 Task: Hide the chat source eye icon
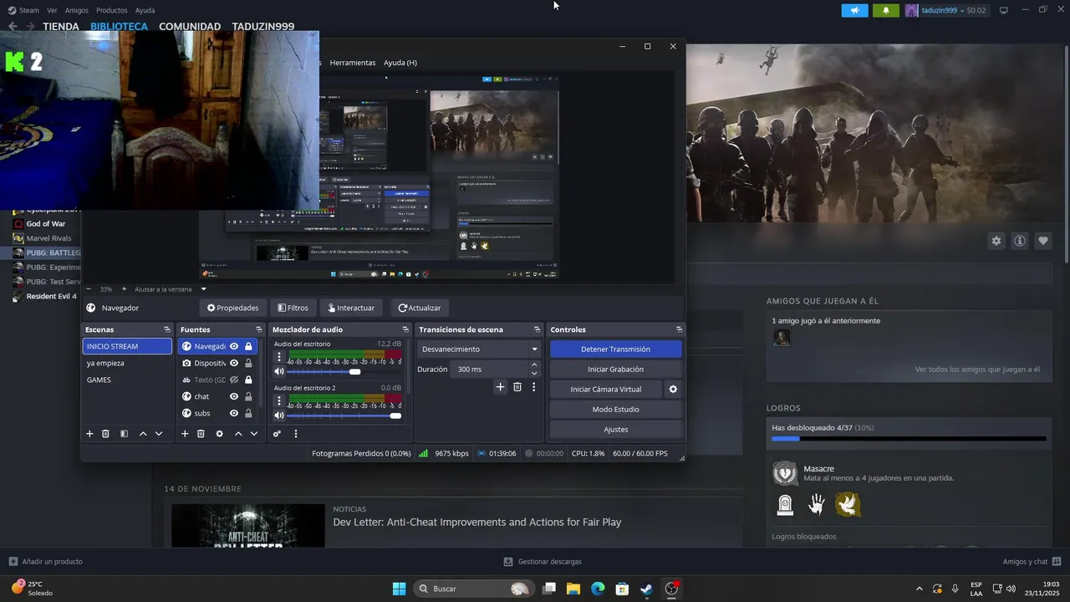[x=234, y=396]
